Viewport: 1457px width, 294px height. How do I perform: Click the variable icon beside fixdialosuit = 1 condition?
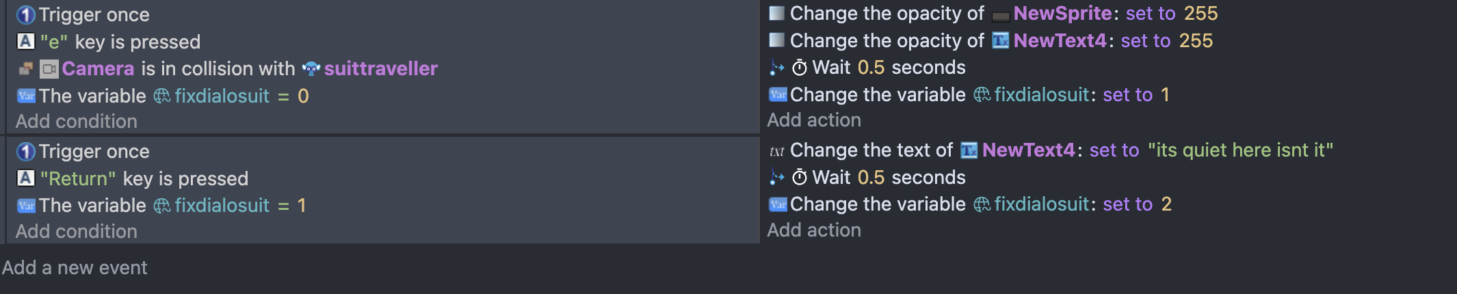[x=26, y=205]
